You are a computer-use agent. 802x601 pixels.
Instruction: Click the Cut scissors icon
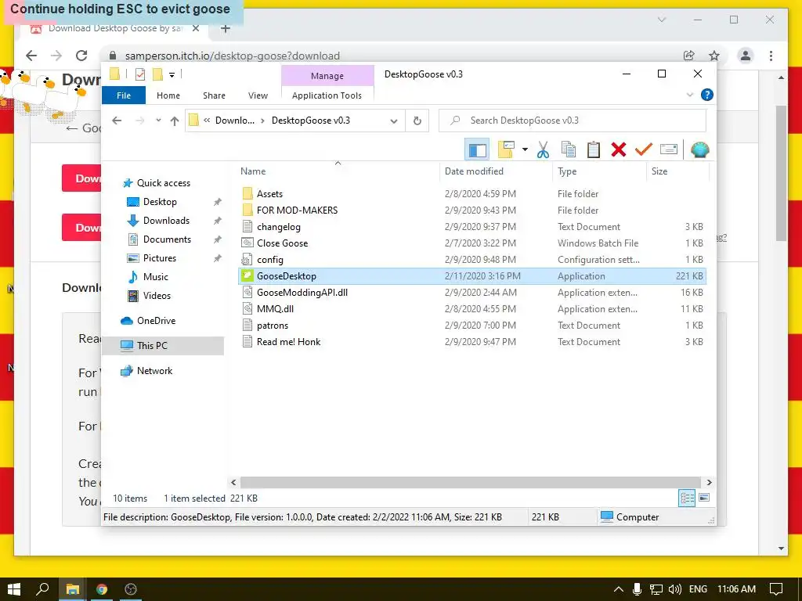[544, 149]
